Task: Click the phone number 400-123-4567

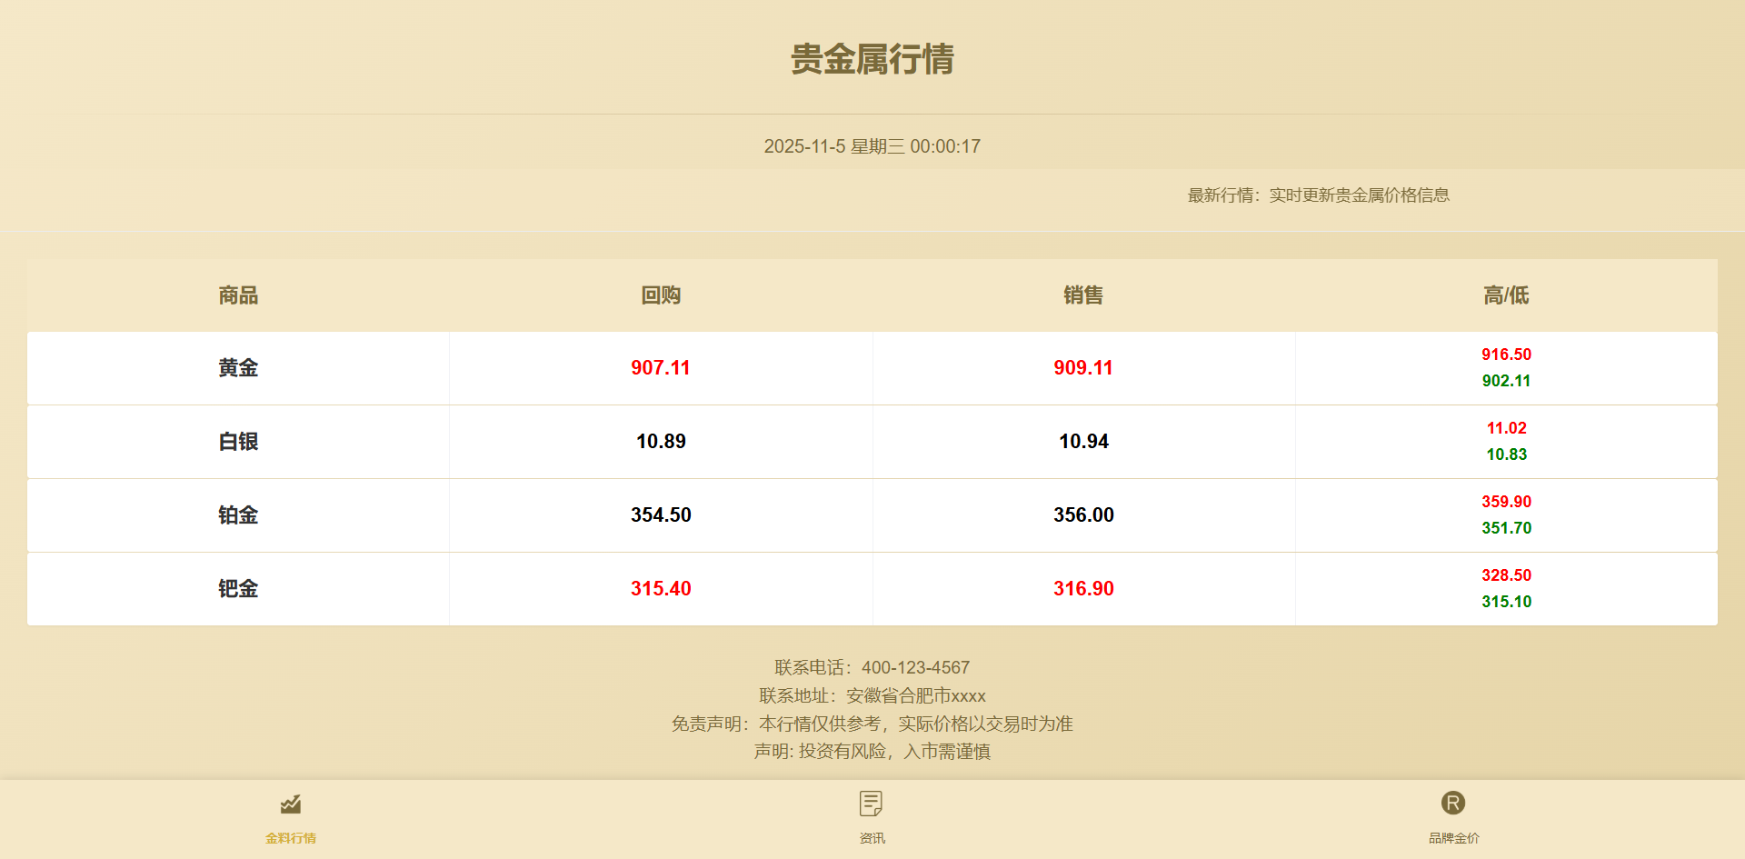Action: (x=915, y=666)
